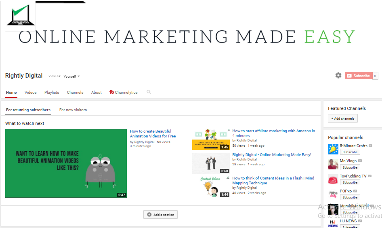
Task: Click 'by Rightly Digital' under the animation video
Action: click(142, 142)
